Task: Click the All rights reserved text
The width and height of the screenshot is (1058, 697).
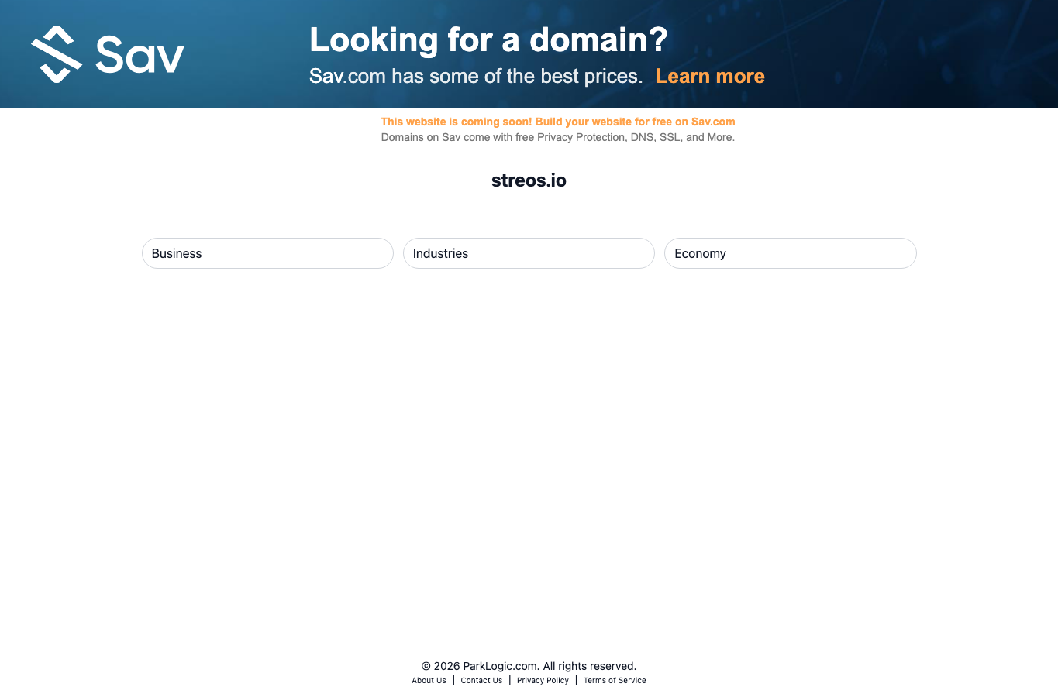Action: pos(590,666)
